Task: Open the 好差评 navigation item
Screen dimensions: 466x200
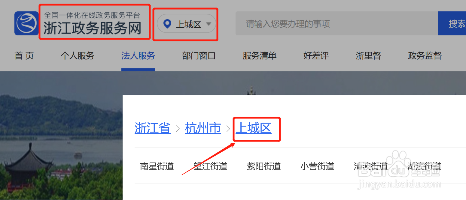Action: pyautogui.click(x=316, y=55)
